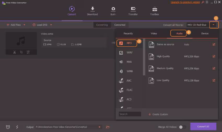Show the Converted list tab
The width and height of the screenshot is (222, 132).
click(x=120, y=25)
